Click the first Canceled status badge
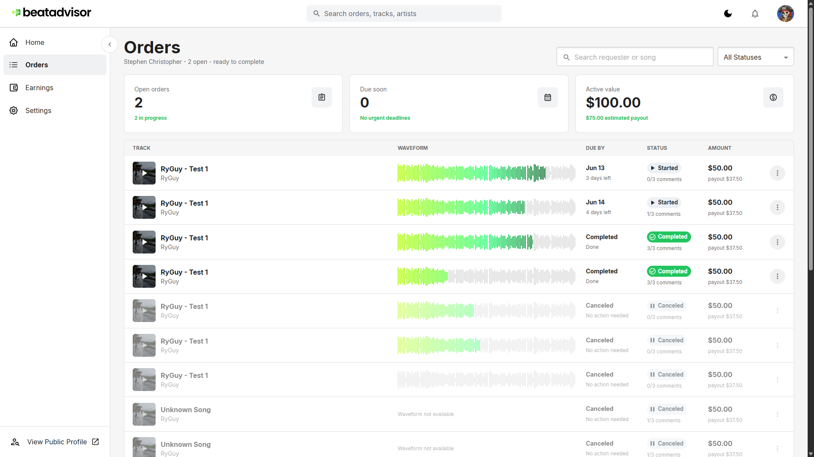The width and height of the screenshot is (814, 457). click(x=667, y=306)
